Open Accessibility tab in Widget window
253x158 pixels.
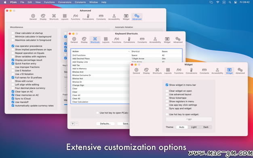[x=217, y=71]
